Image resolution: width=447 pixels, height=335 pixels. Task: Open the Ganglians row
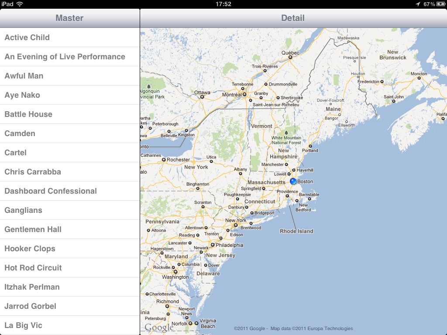coord(70,210)
